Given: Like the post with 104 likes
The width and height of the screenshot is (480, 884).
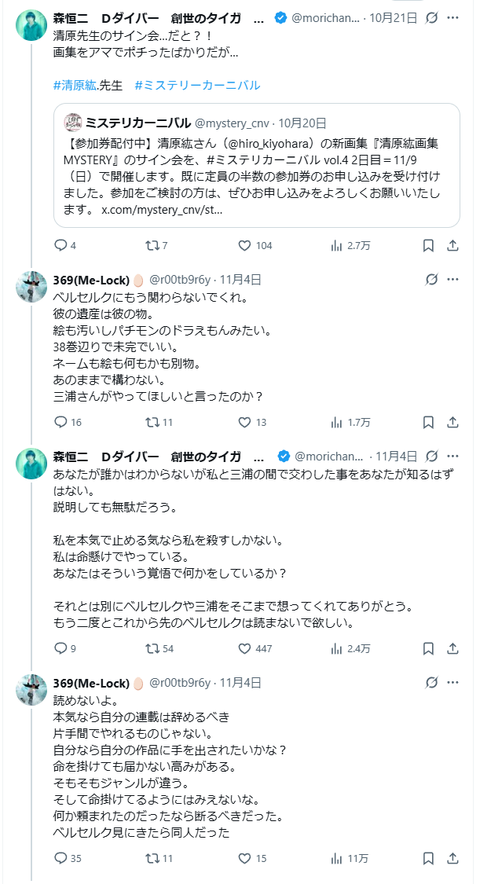Looking at the screenshot, I should (x=244, y=245).
